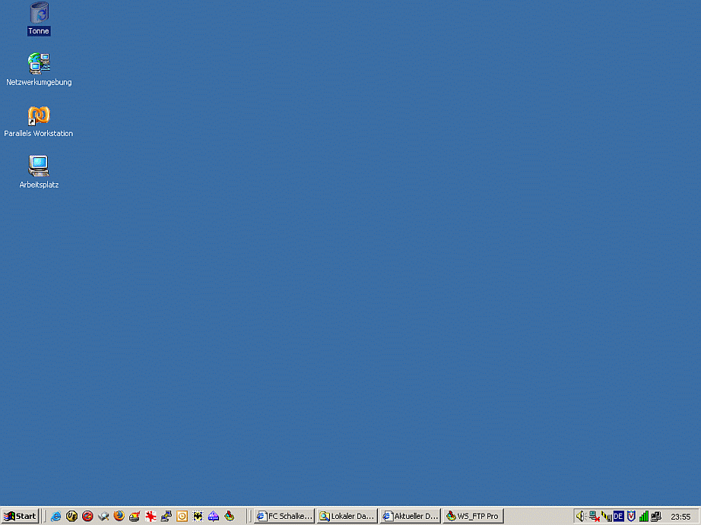
Task: Launch WS_FTP from Quick Launch
Action: tap(230, 516)
